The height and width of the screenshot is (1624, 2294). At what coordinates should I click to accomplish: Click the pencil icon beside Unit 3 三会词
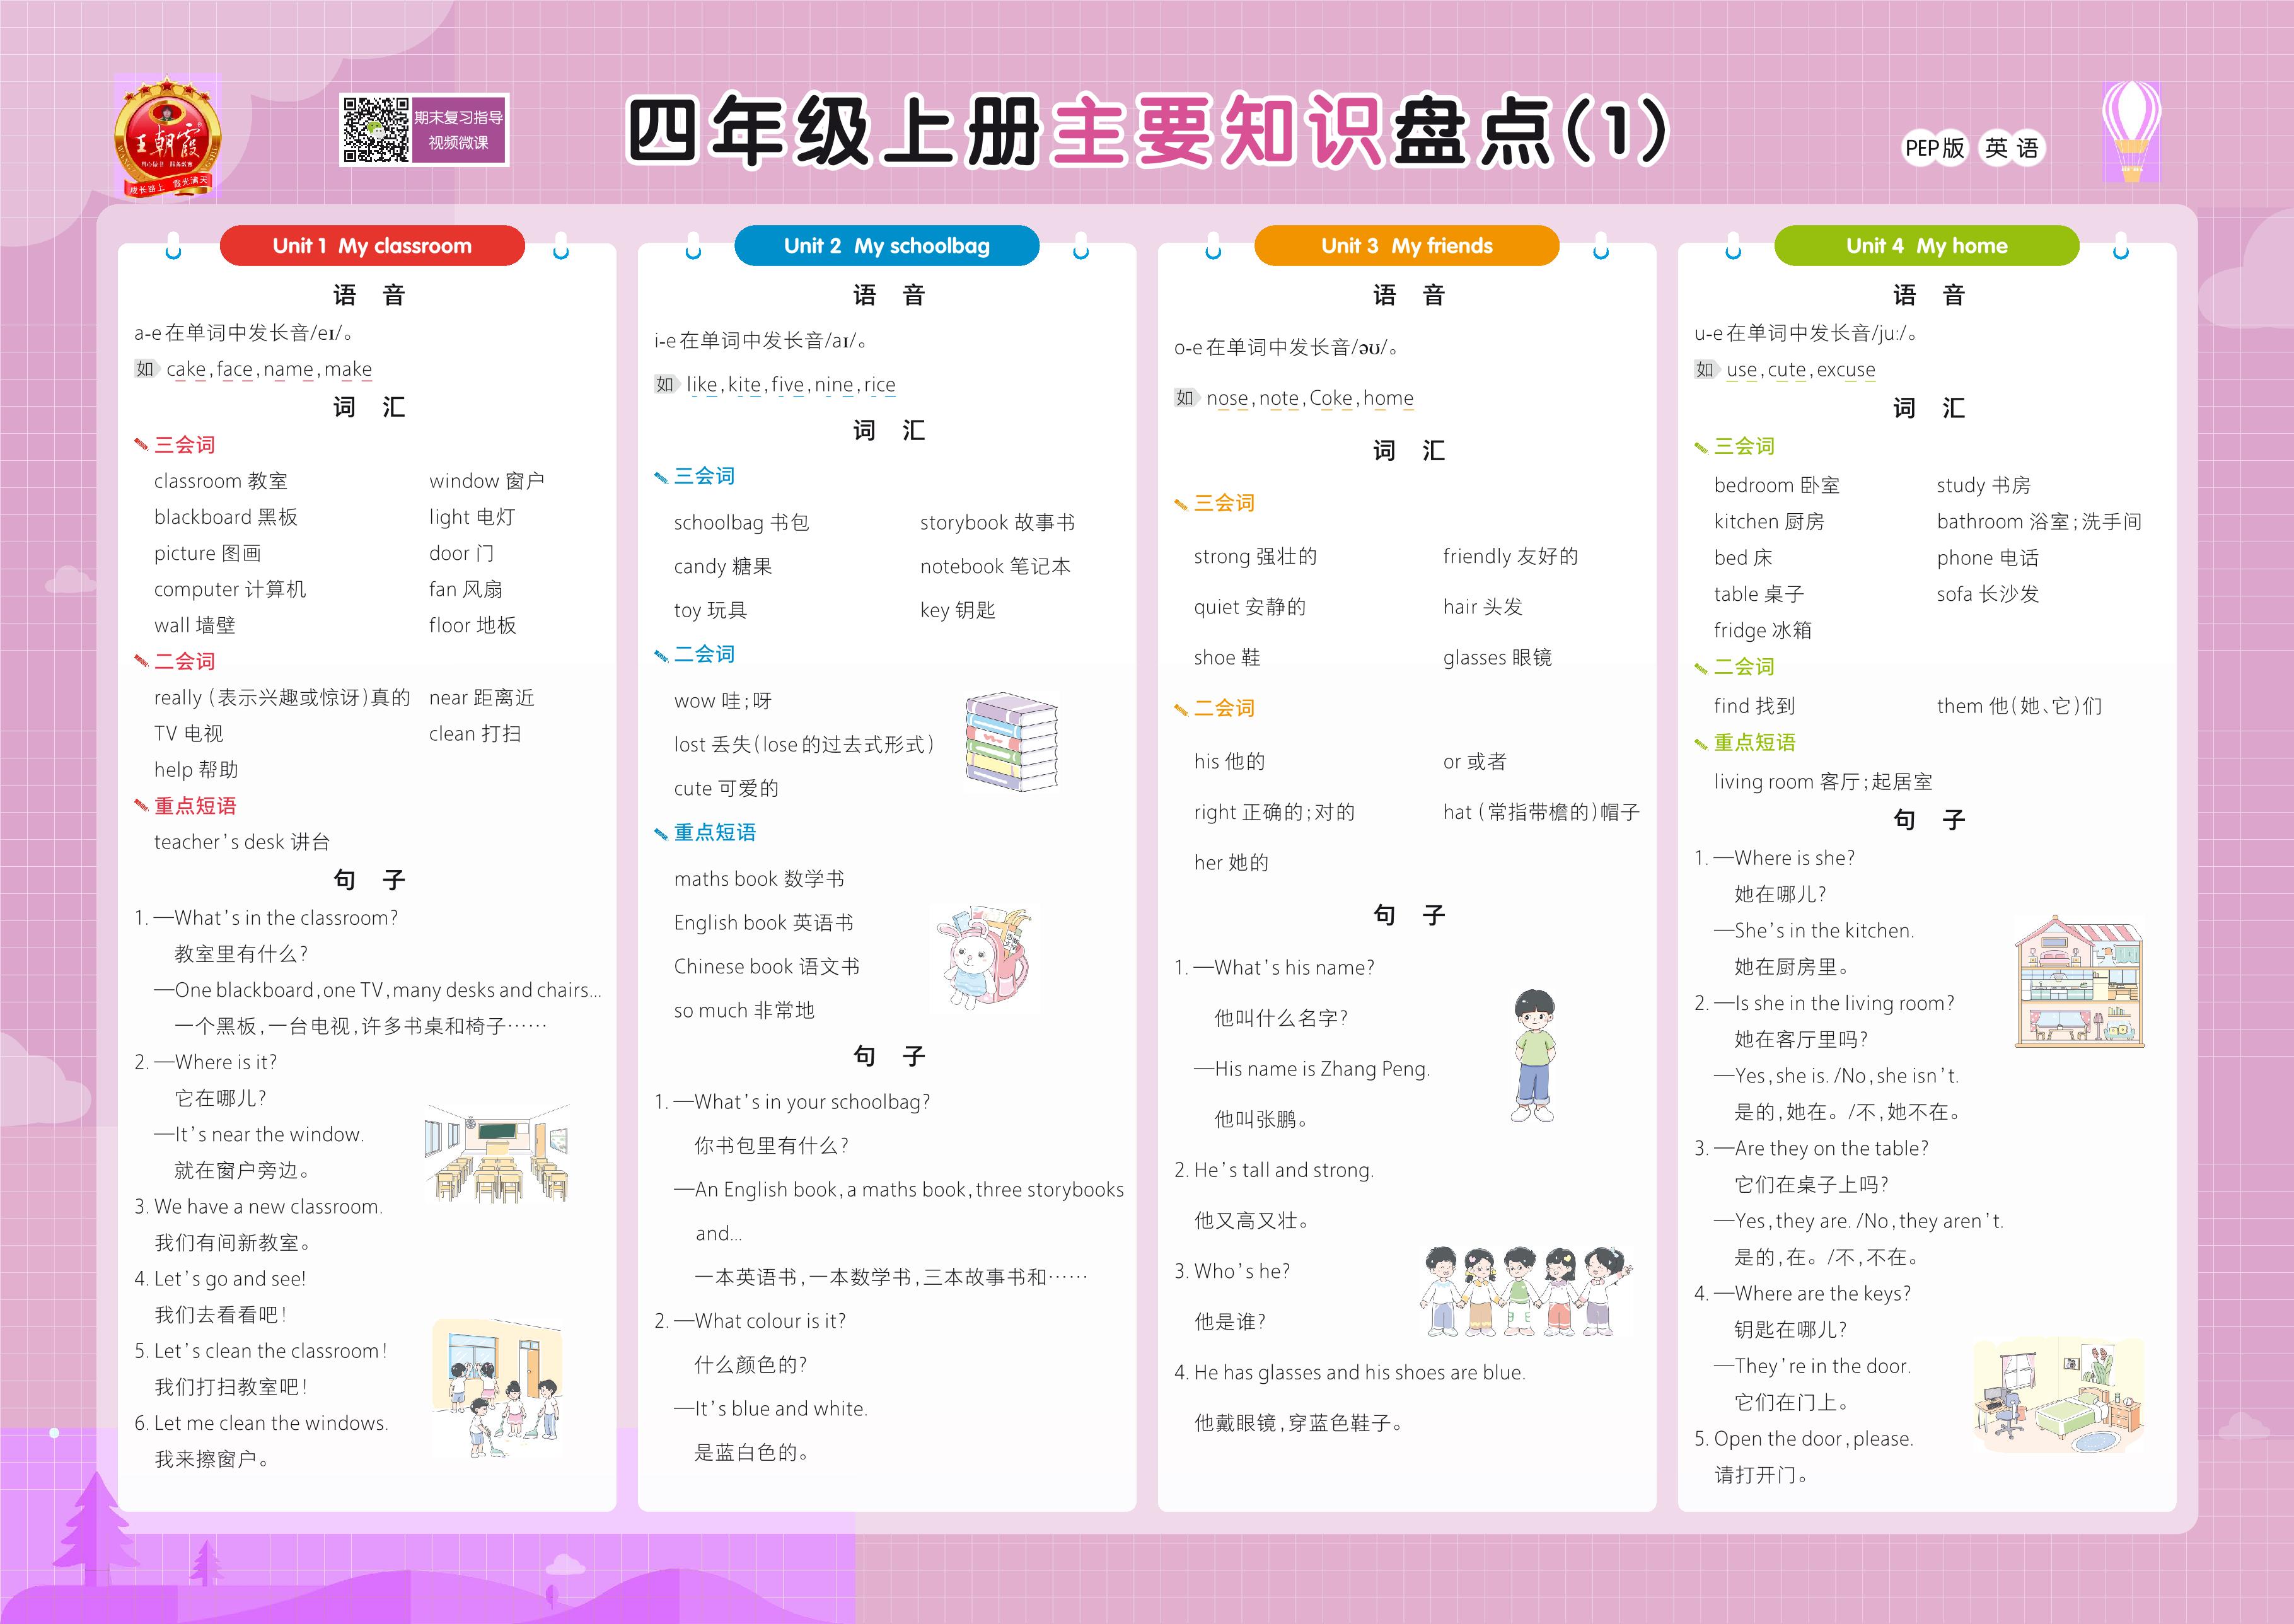(1181, 504)
